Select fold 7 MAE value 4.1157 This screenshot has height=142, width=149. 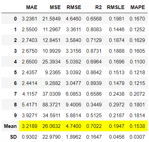click(x=30, y=94)
